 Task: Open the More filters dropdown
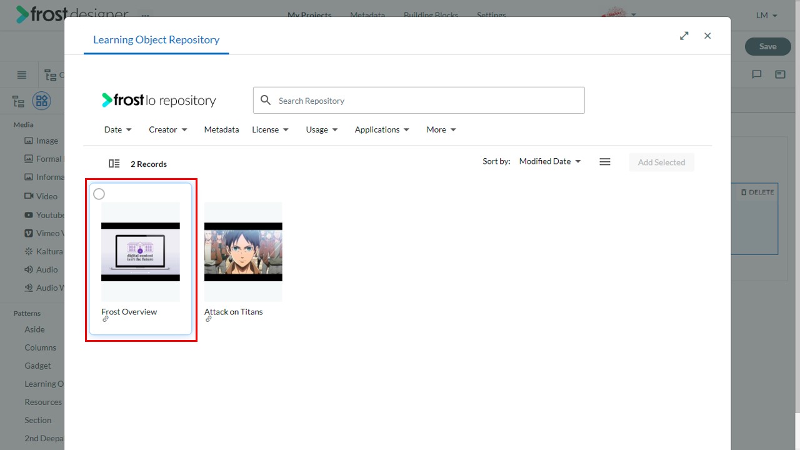[x=441, y=129]
